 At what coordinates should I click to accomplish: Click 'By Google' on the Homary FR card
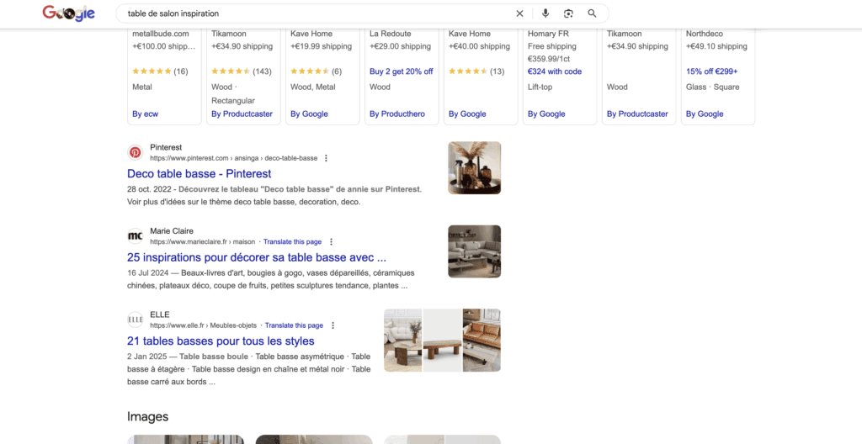click(546, 114)
